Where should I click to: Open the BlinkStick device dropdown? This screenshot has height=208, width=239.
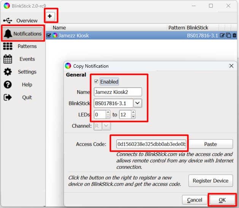[138, 103]
